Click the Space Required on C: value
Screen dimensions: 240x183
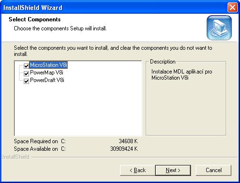[128, 141]
